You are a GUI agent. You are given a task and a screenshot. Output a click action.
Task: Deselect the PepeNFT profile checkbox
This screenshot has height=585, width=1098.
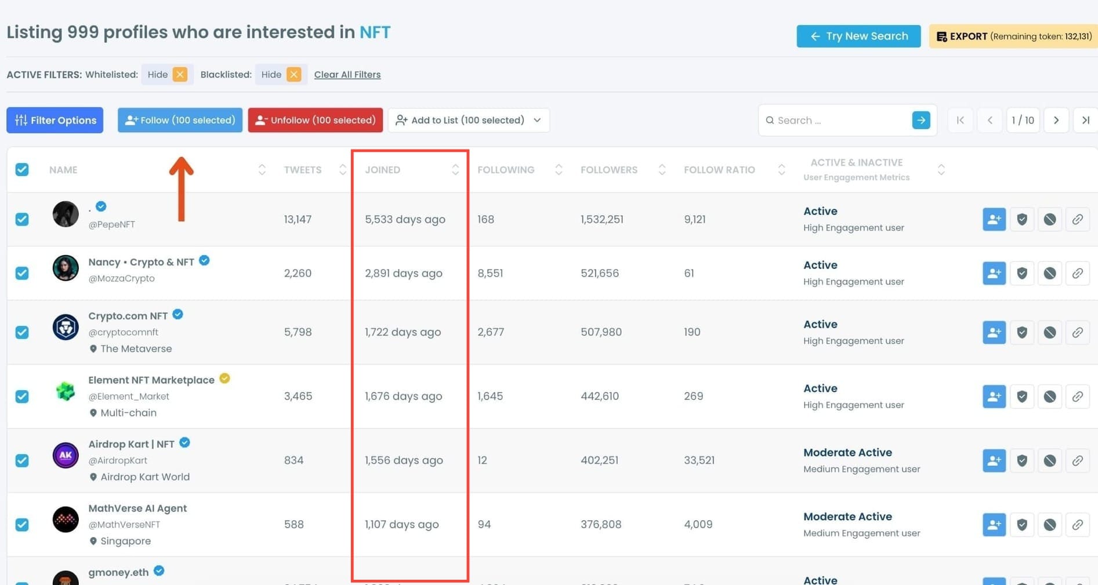pyautogui.click(x=22, y=219)
